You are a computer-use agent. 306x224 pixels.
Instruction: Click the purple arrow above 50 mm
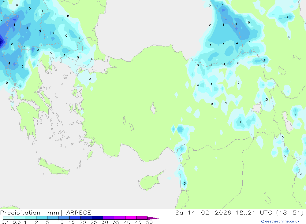pyautogui.click(x=153, y=218)
